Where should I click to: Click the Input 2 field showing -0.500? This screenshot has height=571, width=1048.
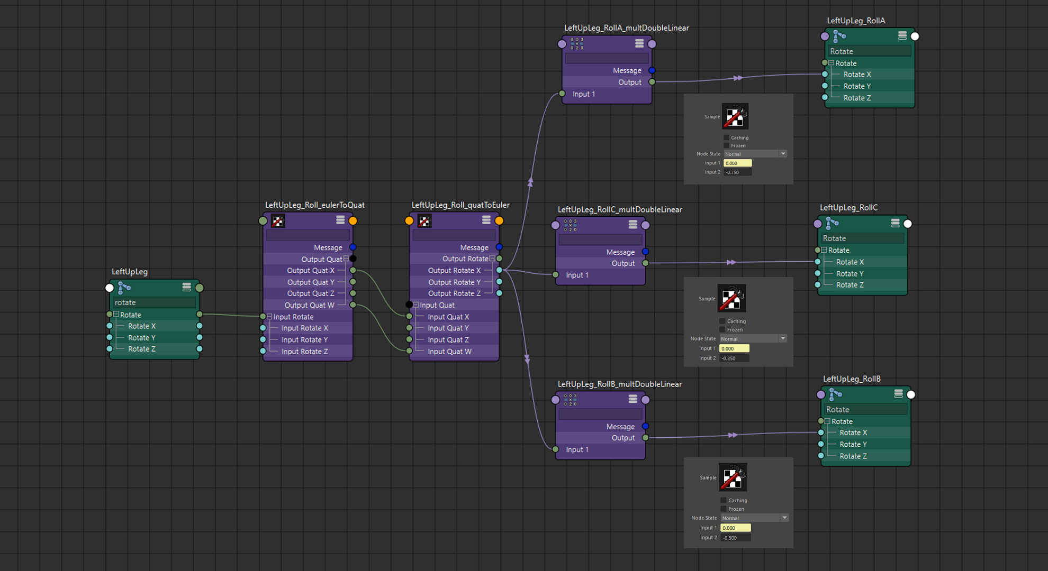pos(735,538)
